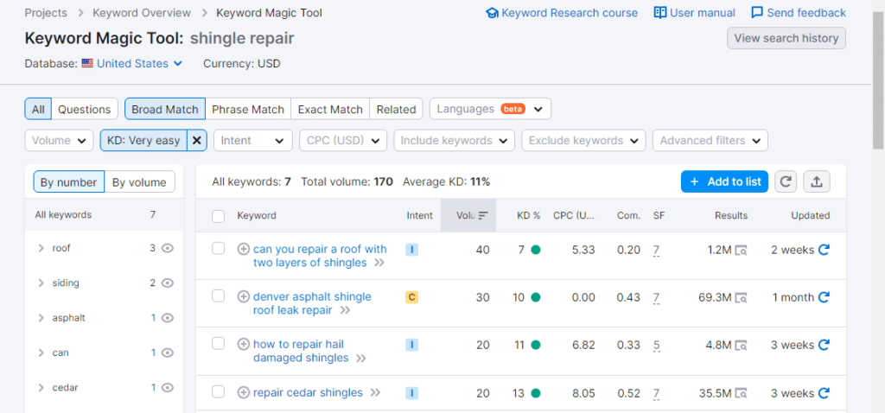Switch to Phrase Match
Image resolution: width=885 pixels, height=413 pixels.
click(248, 110)
